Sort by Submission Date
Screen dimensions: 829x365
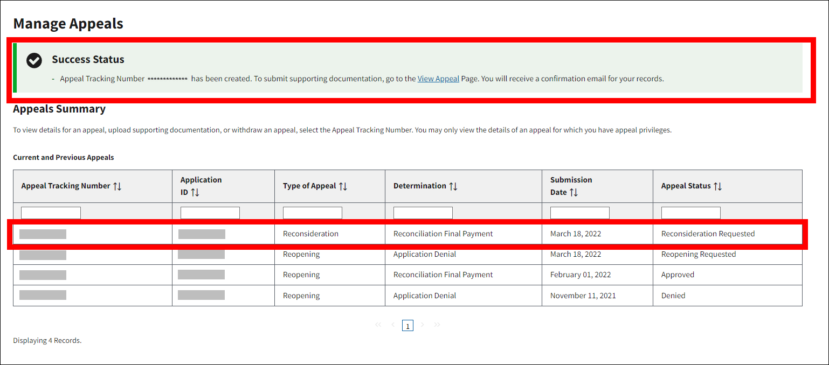tap(574, 192)
